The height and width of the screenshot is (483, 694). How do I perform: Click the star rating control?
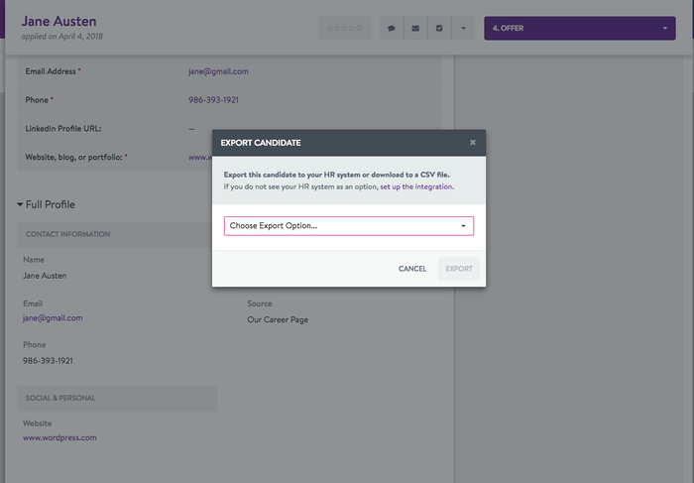click(x=345, y=29)
